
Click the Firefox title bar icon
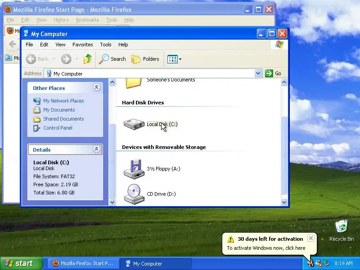(x=8, y=9)
